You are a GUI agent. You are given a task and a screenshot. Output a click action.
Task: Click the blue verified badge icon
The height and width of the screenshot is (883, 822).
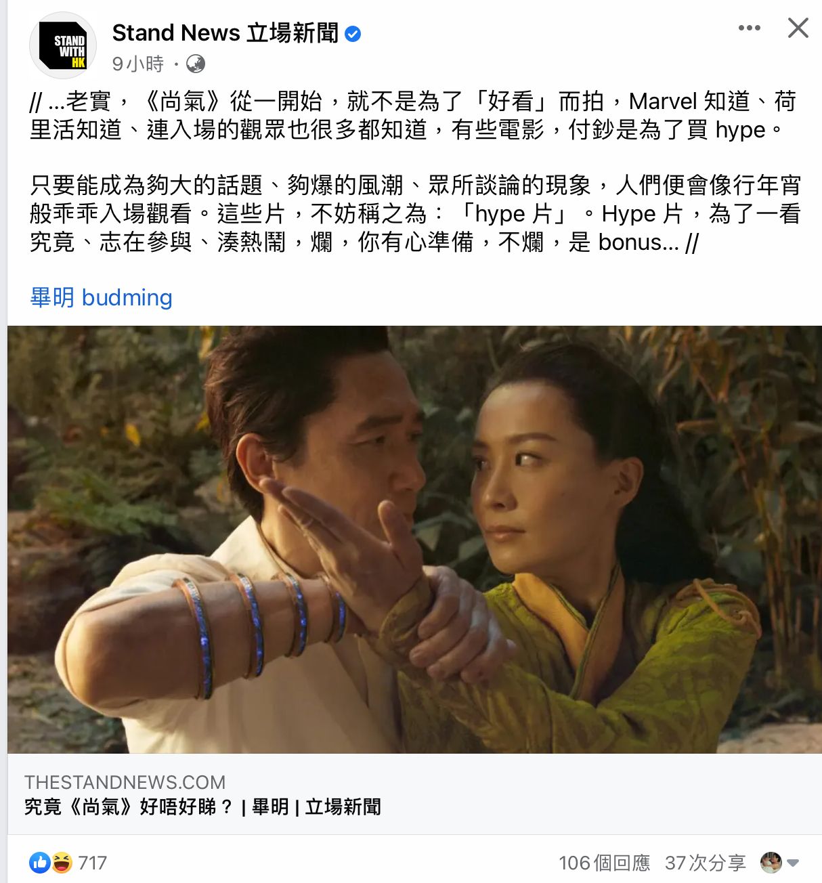(353, 33)
